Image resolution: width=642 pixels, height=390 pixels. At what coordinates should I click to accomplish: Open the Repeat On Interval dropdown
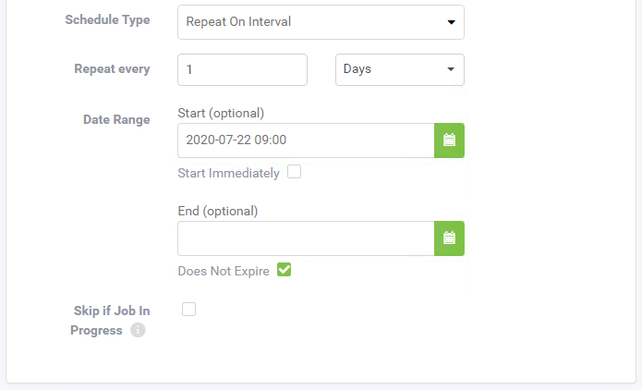click(321, 22)
